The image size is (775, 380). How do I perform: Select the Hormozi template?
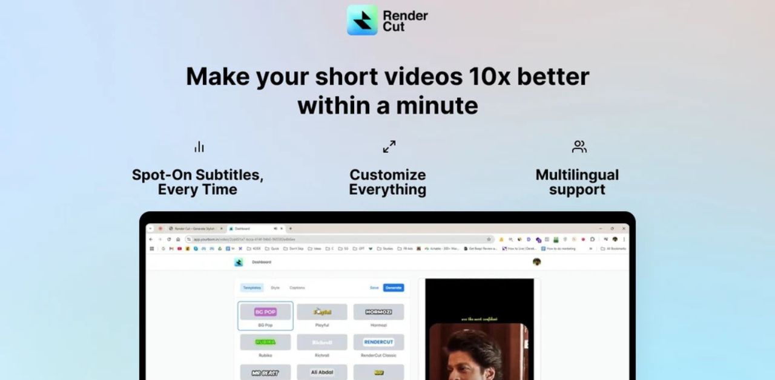(x=378, y=316)
